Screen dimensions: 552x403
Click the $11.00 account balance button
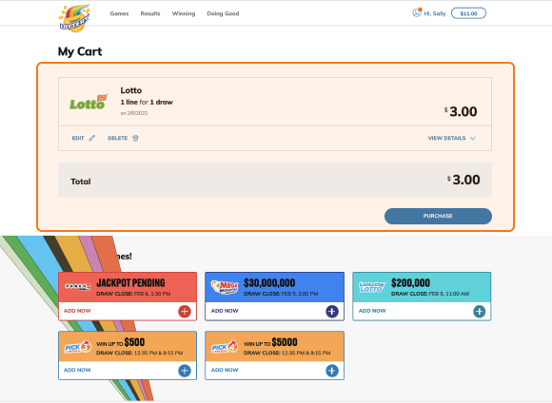[468, 13]
